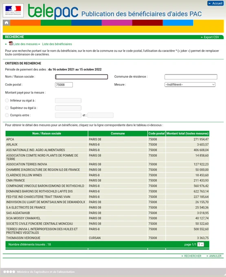The width and height of the screenshot is (226, 277).
Task: Select the Inférieur ou égal à radio button
Action: point(7,101)
